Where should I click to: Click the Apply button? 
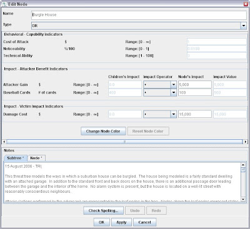[121, 222]
